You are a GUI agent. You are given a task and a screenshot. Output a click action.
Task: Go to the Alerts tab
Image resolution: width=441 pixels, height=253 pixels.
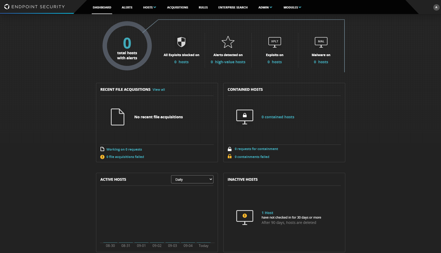(x=127, y=7)
